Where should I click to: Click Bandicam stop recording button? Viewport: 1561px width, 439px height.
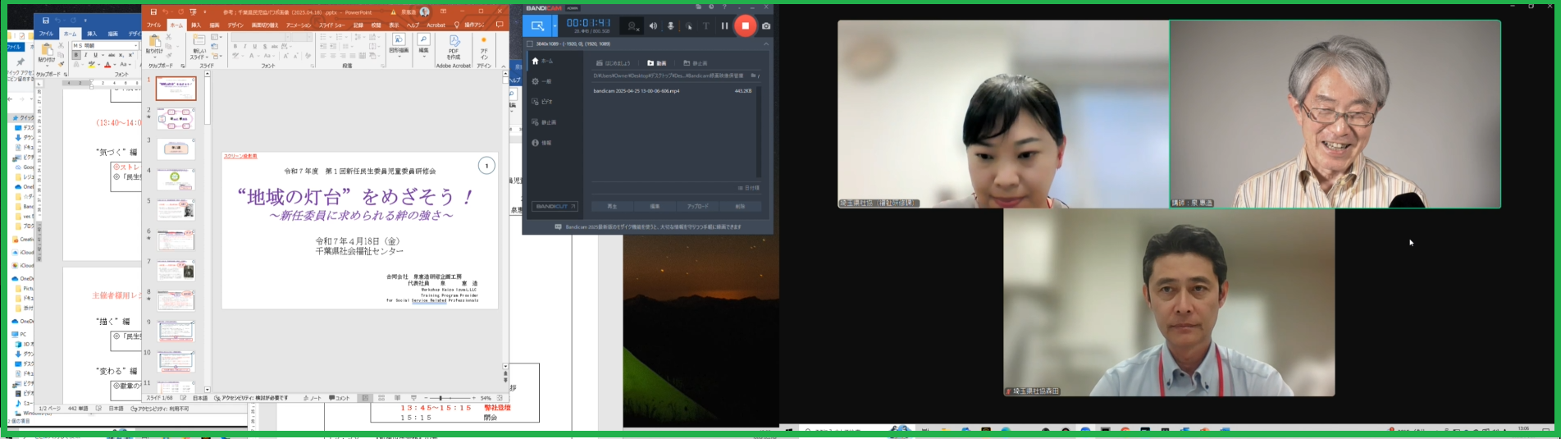(x=745, y=25)
